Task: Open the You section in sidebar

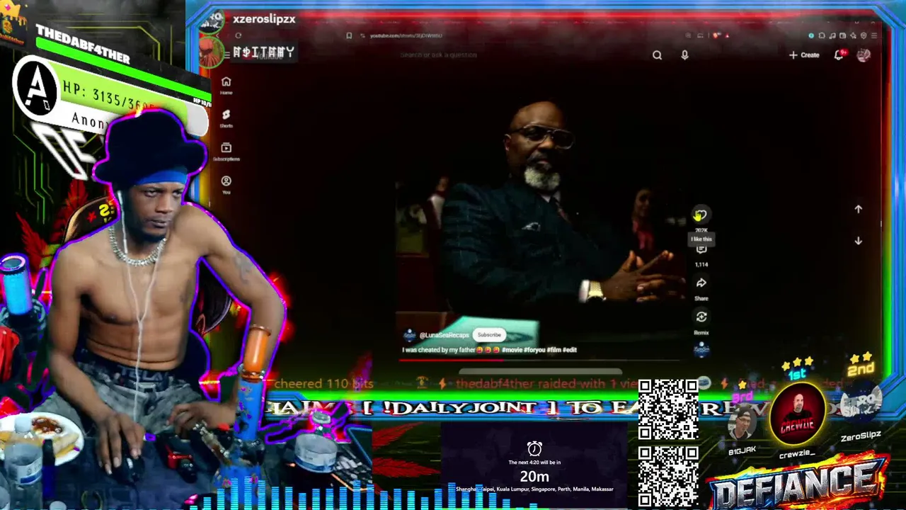Action: tap(226, 185)
